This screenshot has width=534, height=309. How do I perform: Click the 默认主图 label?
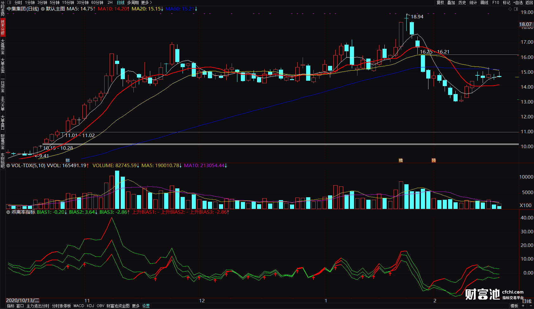[55, 9]
